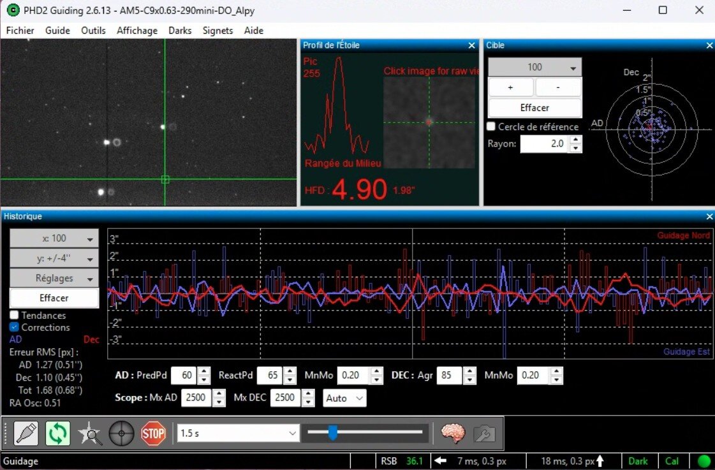Close the Historique panel

click(709, 217)
